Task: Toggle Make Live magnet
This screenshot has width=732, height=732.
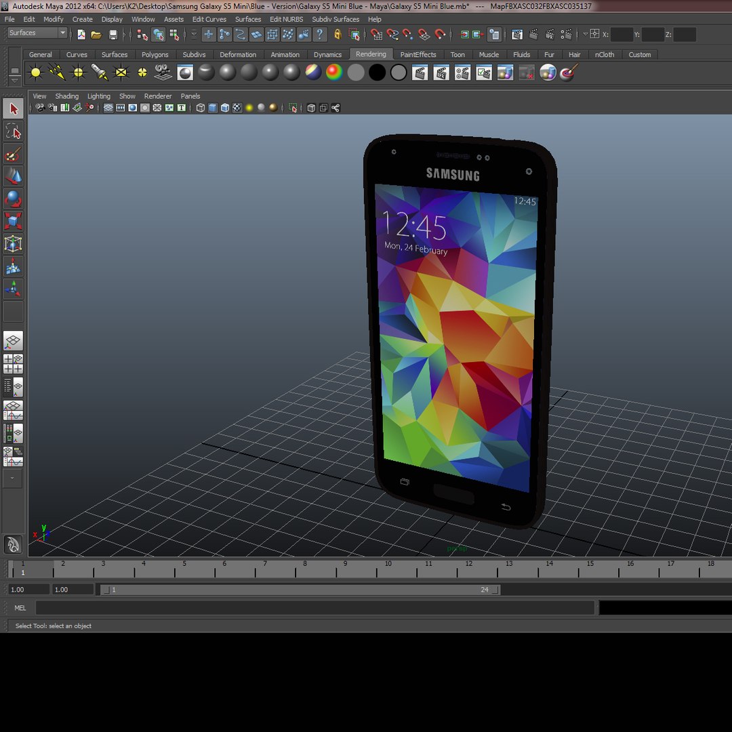Action: point(439,34)
